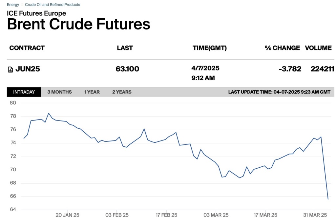The width and height of the screenshot is (336, 223).
Task: Click the 31 MAR 25 axis date label
Action: (315, 215)
